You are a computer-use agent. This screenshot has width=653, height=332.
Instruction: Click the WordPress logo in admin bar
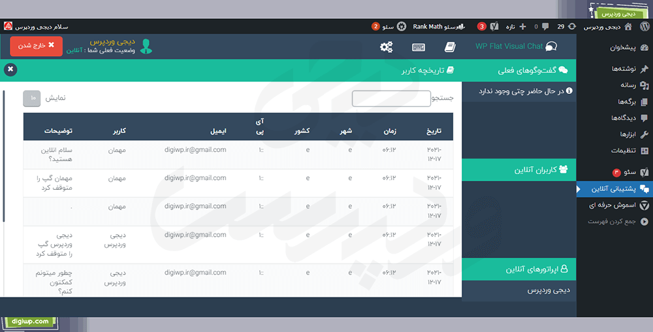tap(643, 27)
